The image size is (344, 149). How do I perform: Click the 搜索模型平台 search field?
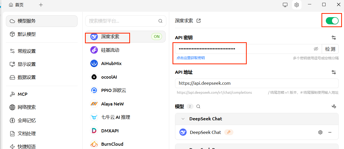click(x=126, y=21)
